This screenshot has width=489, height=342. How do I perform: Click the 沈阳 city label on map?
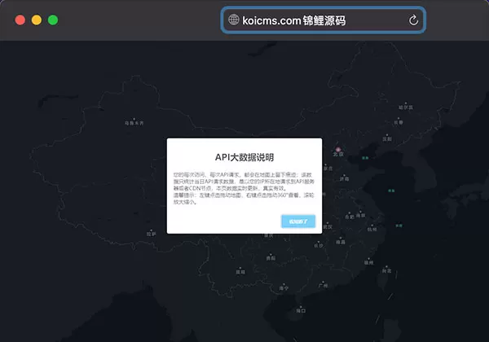coord(387,139)
